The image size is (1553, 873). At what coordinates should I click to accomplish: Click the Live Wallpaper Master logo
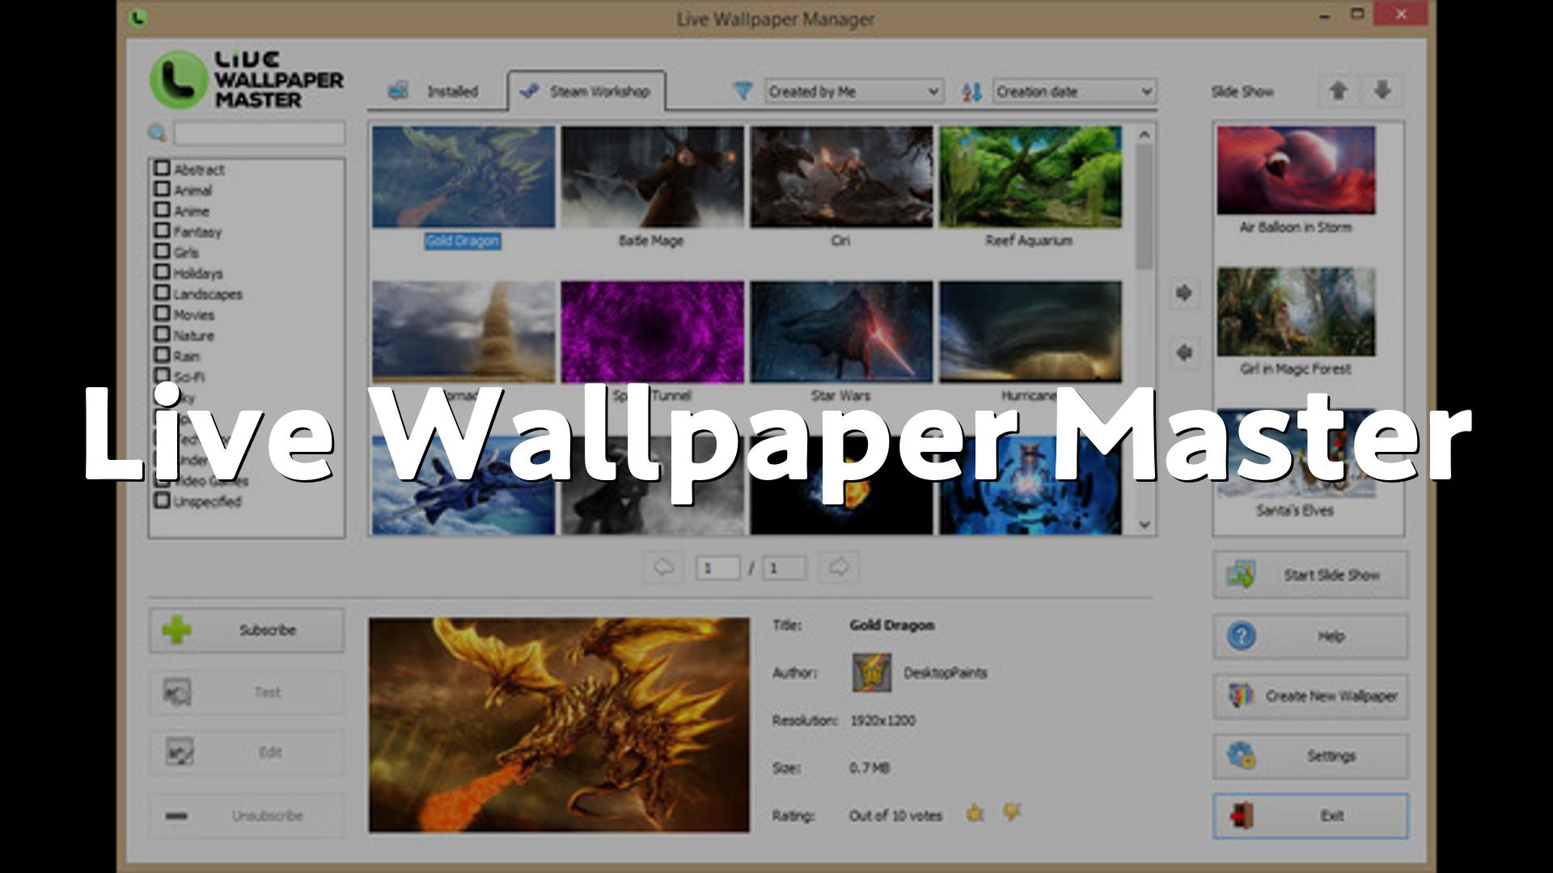pos(247,79)
